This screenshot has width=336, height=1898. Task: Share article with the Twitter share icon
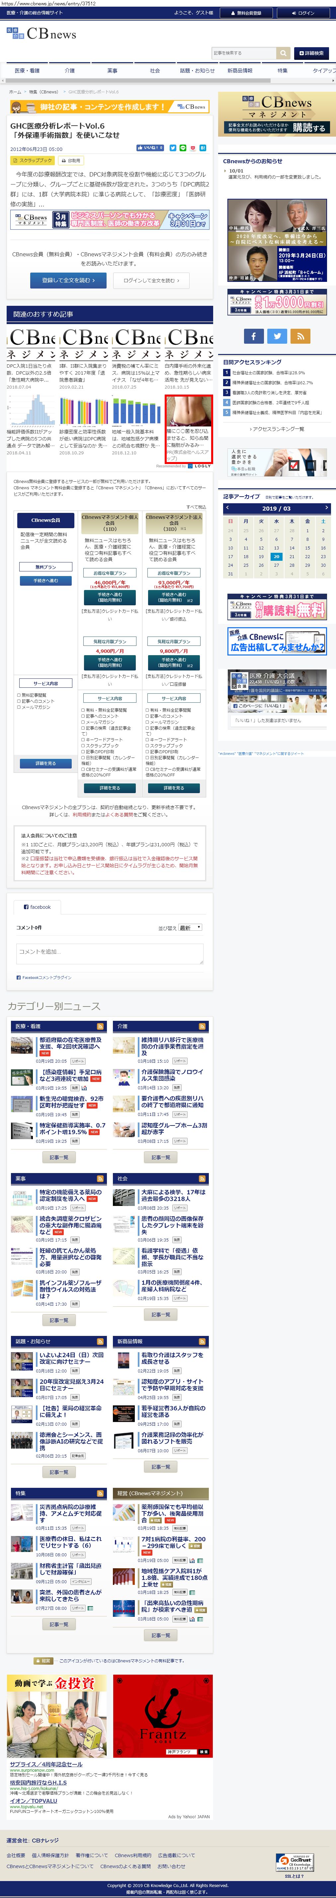pyautogui.click(x=173, y=148)
